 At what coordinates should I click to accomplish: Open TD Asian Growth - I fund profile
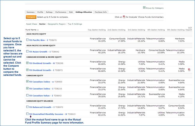click(x=40, y=52)
